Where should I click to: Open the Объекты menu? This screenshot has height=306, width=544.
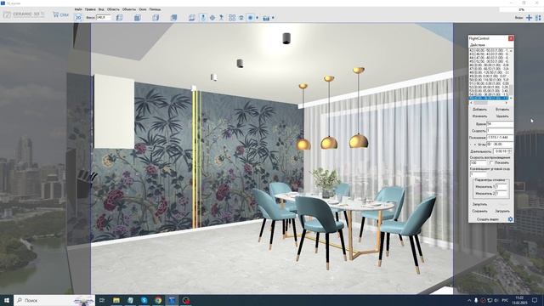(129, 9)
